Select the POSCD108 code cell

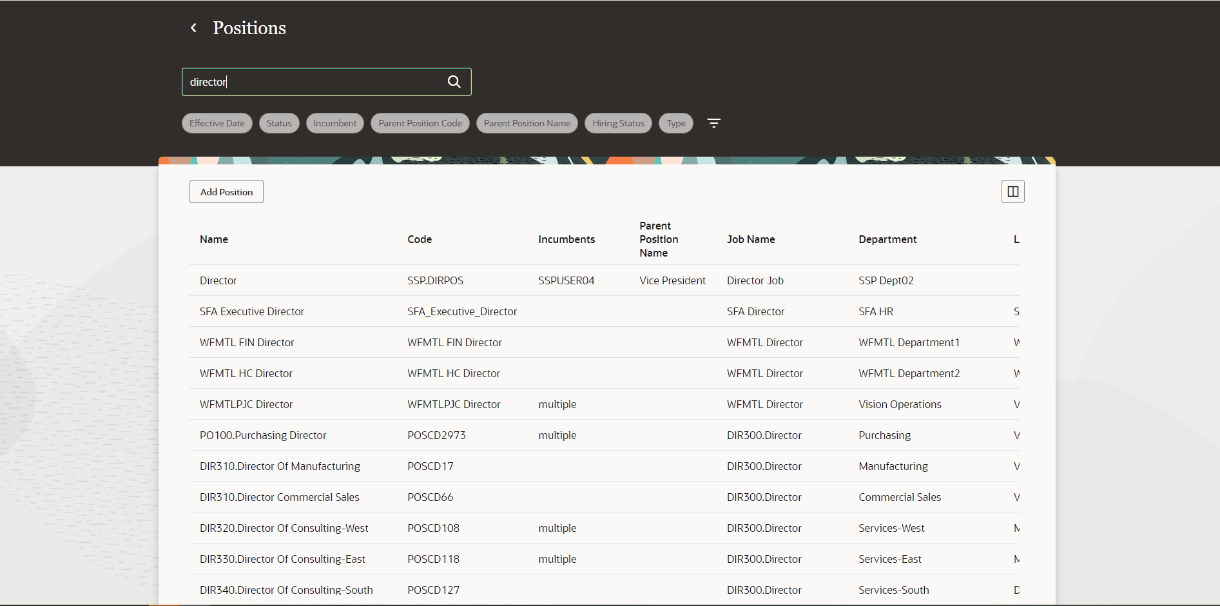tap(434, 528)
